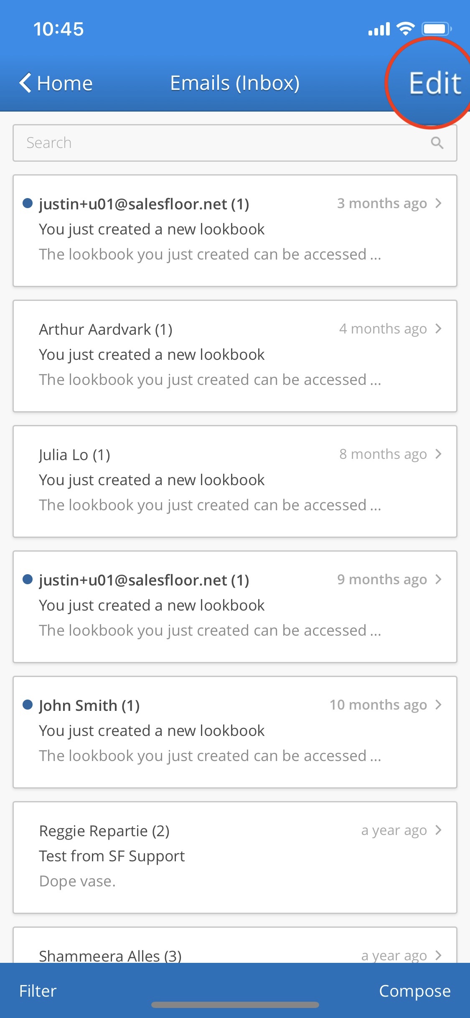
Task: Open the Filter option in bottom bar
Action: click(x=38, y=991)
